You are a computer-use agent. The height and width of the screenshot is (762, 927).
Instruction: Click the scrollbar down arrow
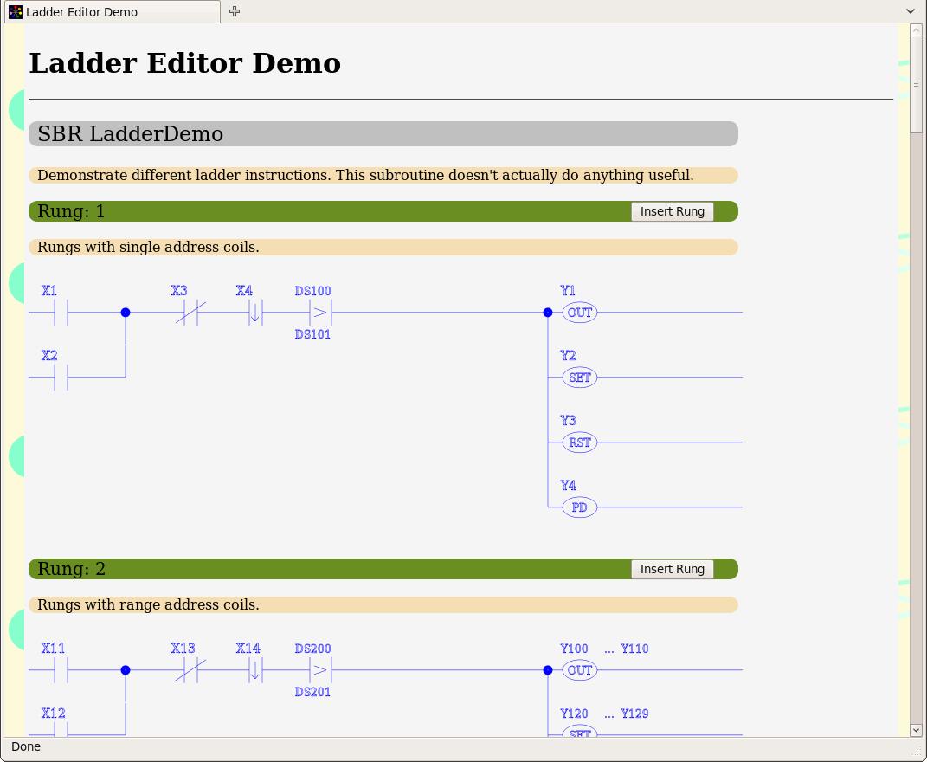click(916, 730)
